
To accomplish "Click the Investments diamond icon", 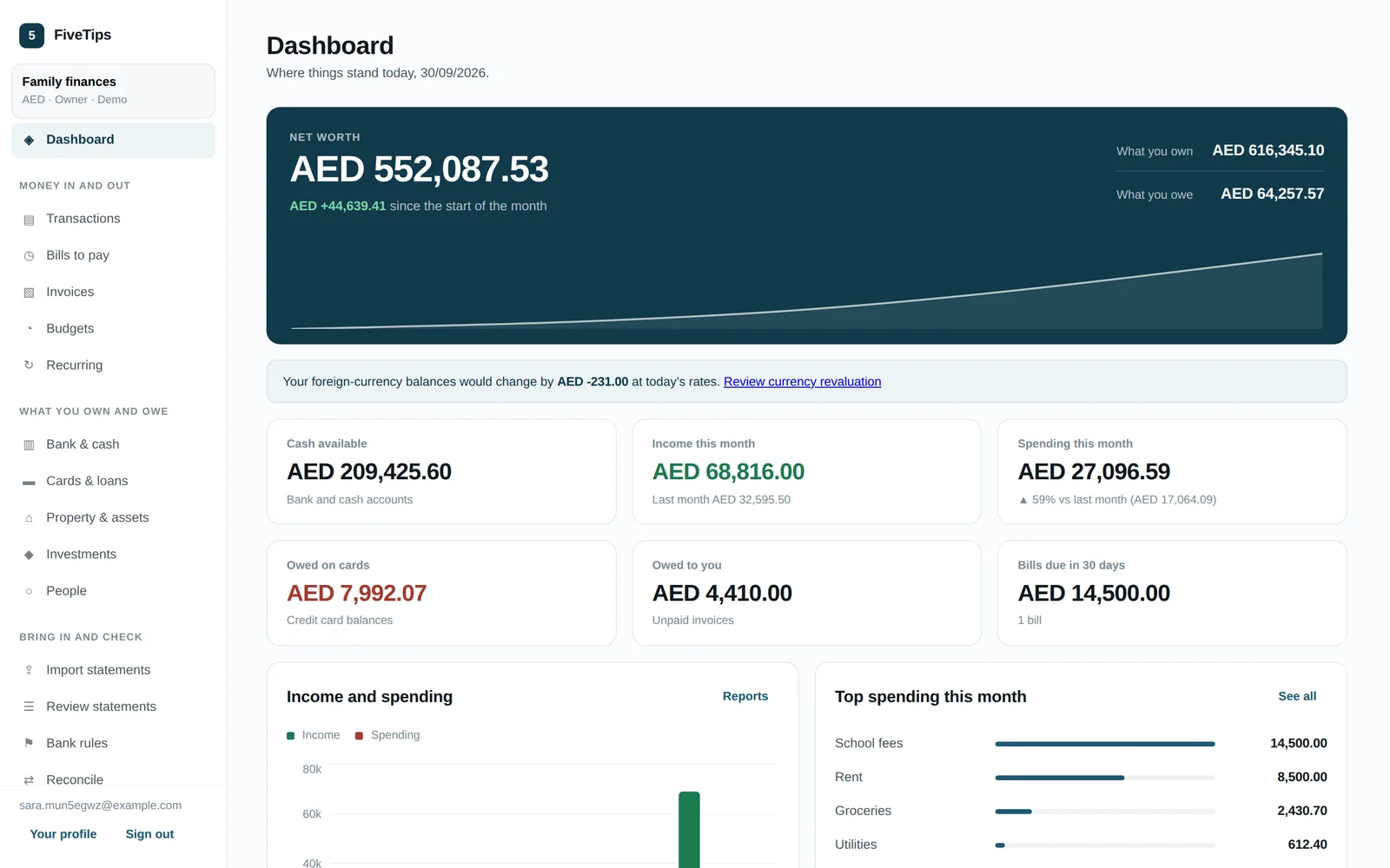I will coord(29,555).
